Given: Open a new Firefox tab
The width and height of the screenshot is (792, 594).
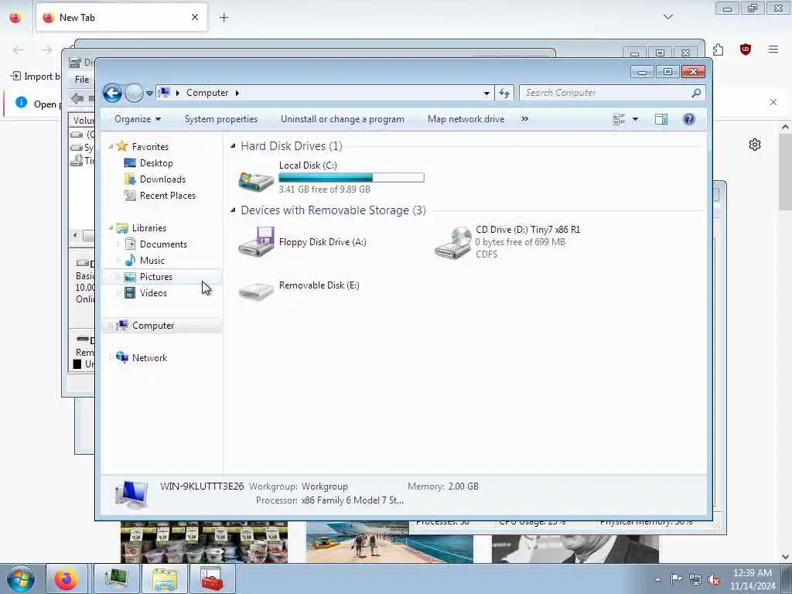Looking at the screenshot, I should pos(224,18).
